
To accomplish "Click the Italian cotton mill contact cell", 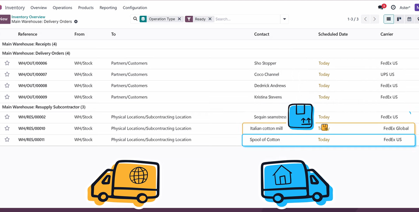I will pyautogui.click(x=266, y=128).
